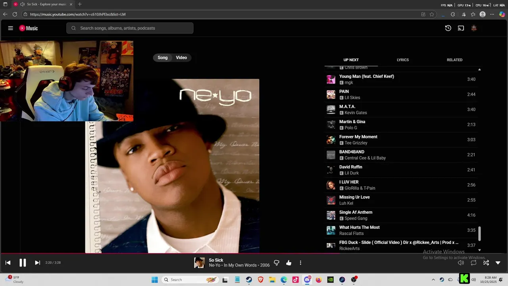Open the YouTube Music hamburger menu
The image size is (508, 286).
[x=11, y=28]
